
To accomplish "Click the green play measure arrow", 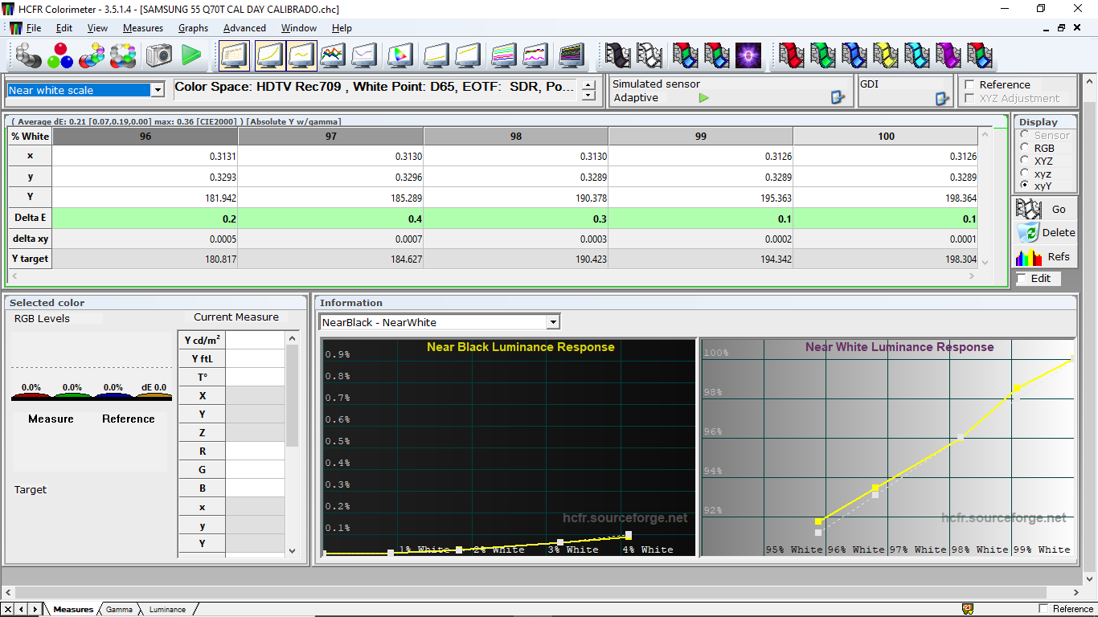I will (191, 55).
